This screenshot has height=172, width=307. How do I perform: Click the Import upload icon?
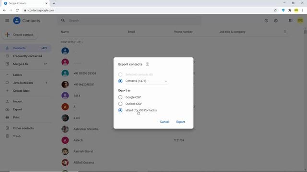7,101
